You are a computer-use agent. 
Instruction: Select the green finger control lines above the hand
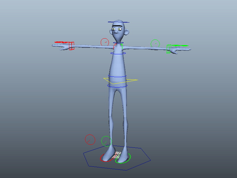point(180,45)
